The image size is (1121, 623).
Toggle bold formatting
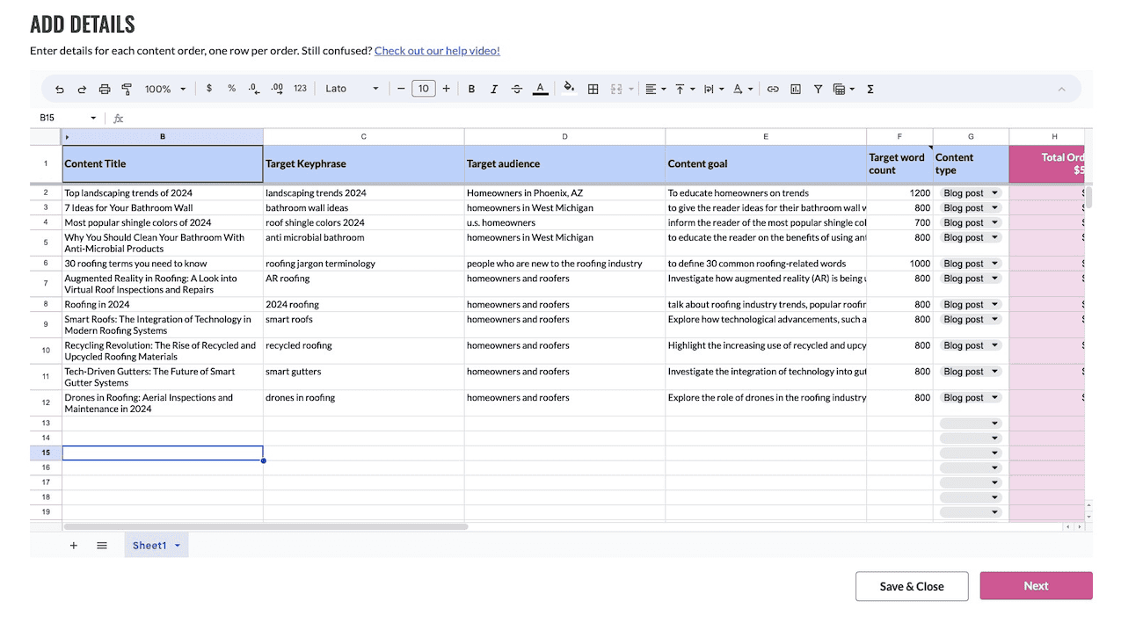pos(471,89)
